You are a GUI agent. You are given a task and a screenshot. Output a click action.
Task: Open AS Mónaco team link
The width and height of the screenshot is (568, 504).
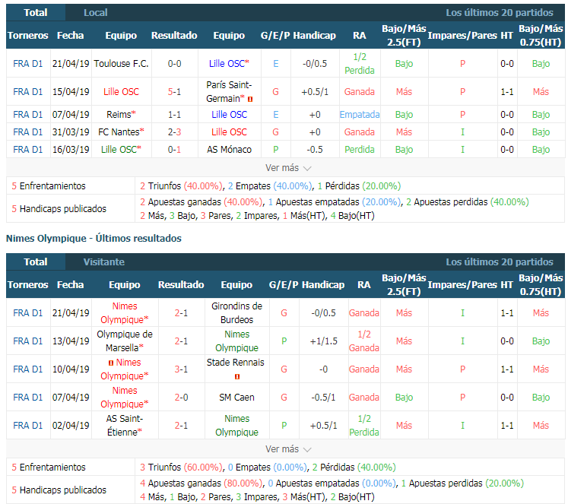pyautogui.click(x=229, y=150)
